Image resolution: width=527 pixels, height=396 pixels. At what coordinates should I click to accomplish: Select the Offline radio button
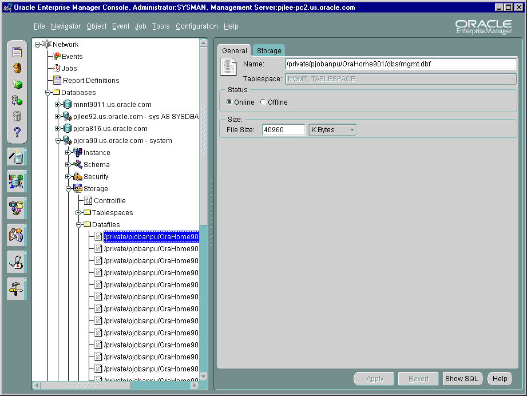coord(263,102)
